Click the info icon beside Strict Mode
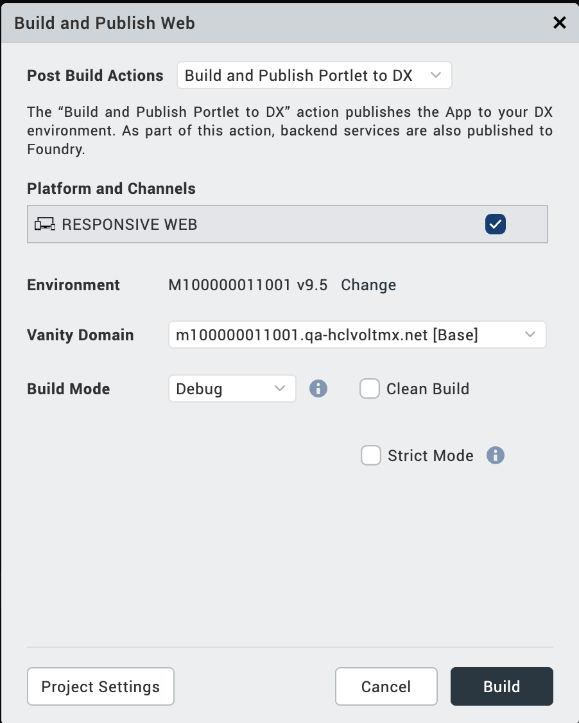Screen dimensions: 579x723 pyautogui.click(x=495, y=456)
